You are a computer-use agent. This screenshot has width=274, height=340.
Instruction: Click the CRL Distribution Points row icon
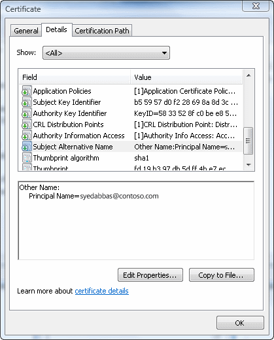point(27,124)
